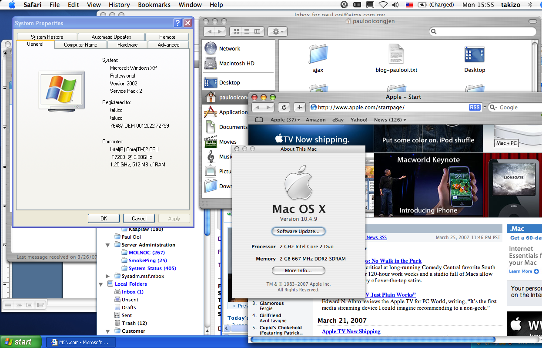The image size is (542, 348).
Task: Collapse the Customer mail folder
Action: tap(107, 331)
